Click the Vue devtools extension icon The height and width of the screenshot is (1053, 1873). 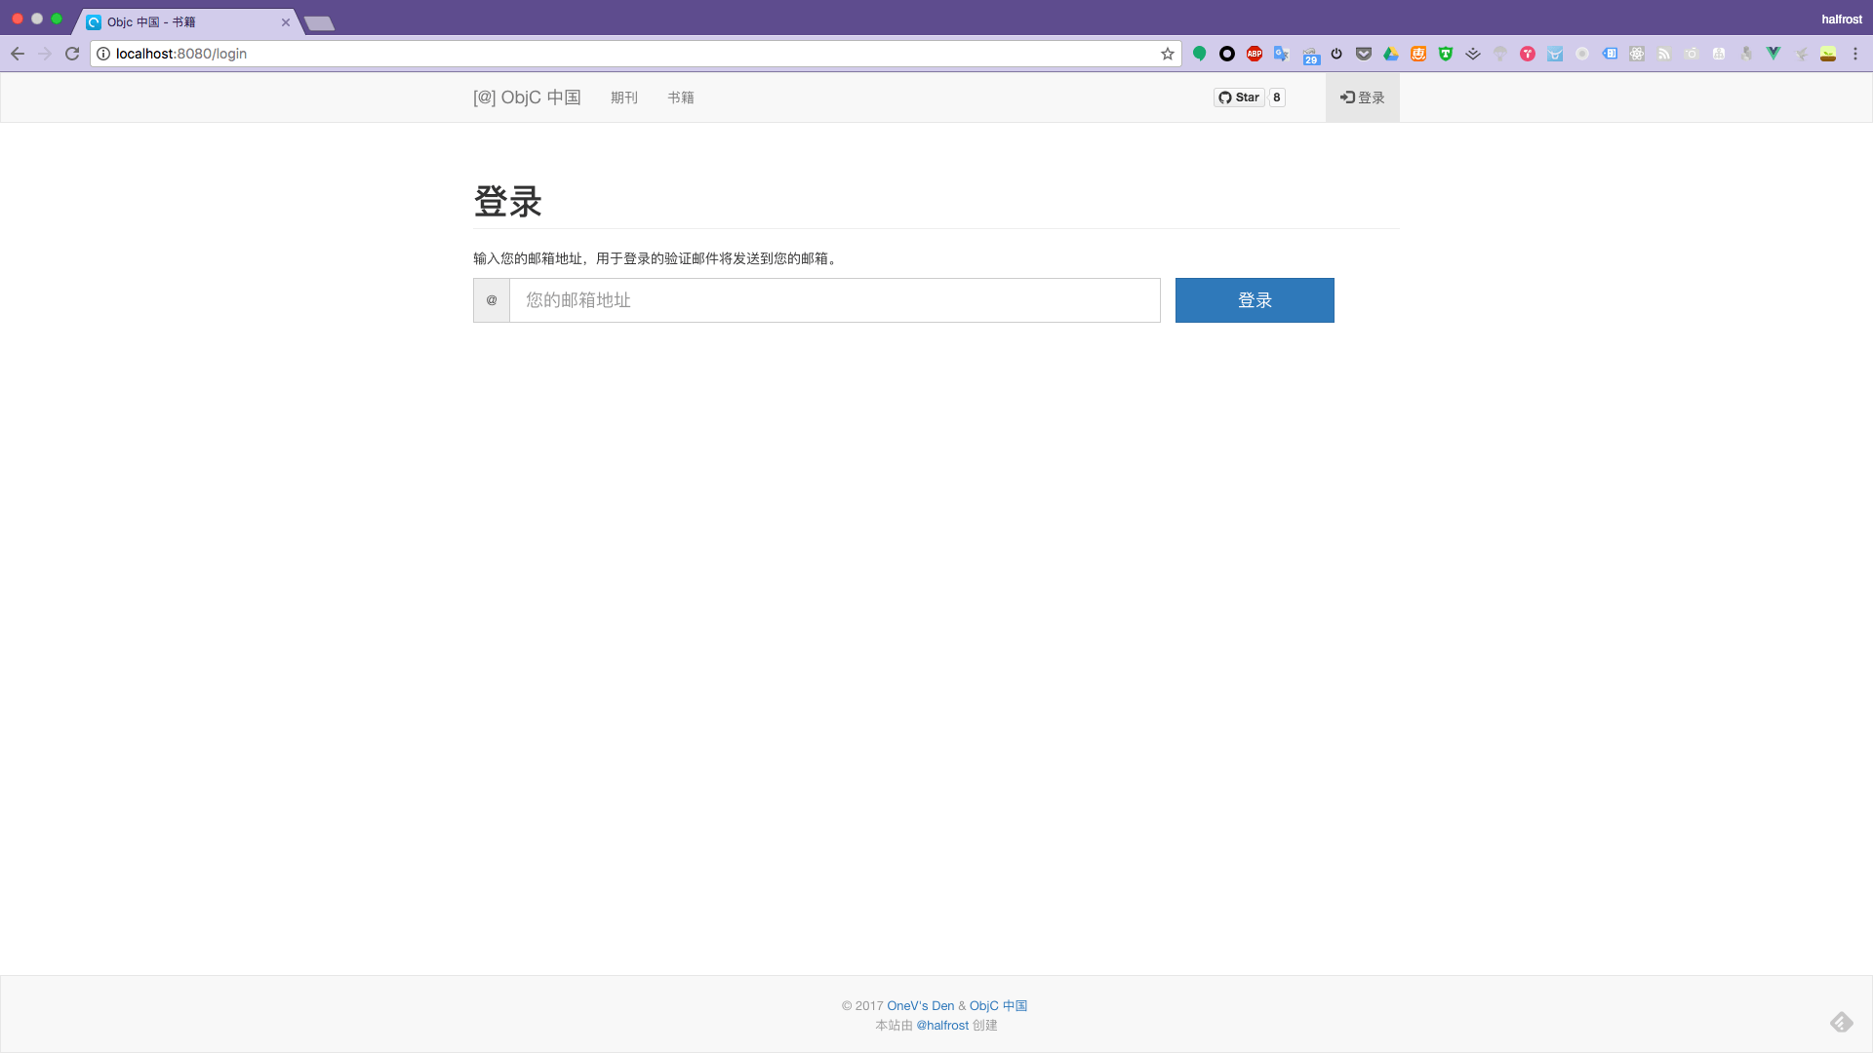[x=1773, y=54]
